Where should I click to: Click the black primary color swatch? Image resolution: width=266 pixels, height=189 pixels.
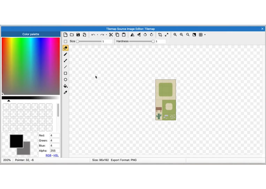pos(16,141)
